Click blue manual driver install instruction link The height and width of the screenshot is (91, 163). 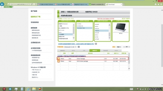tap(72, 56)
